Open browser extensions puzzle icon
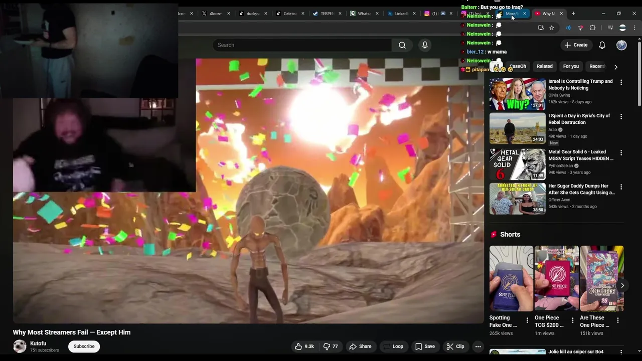 [x=593, y=28]
